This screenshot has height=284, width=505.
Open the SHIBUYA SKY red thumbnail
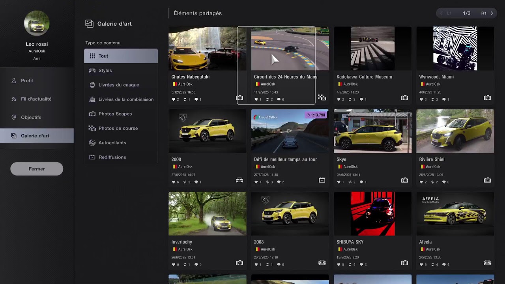[373, 214]
